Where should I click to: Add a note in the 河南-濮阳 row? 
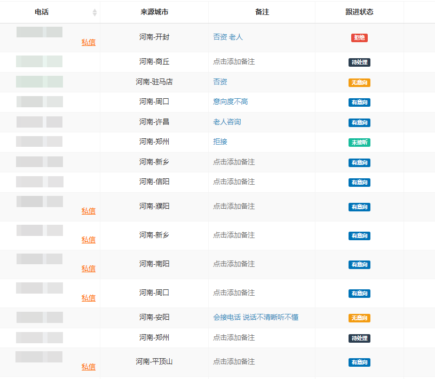234,206
